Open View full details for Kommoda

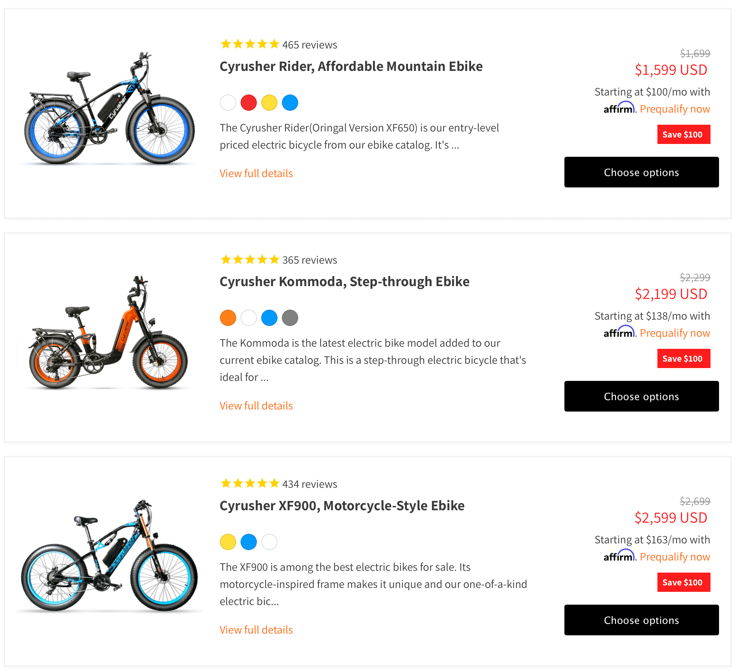[x=256, y=406]
